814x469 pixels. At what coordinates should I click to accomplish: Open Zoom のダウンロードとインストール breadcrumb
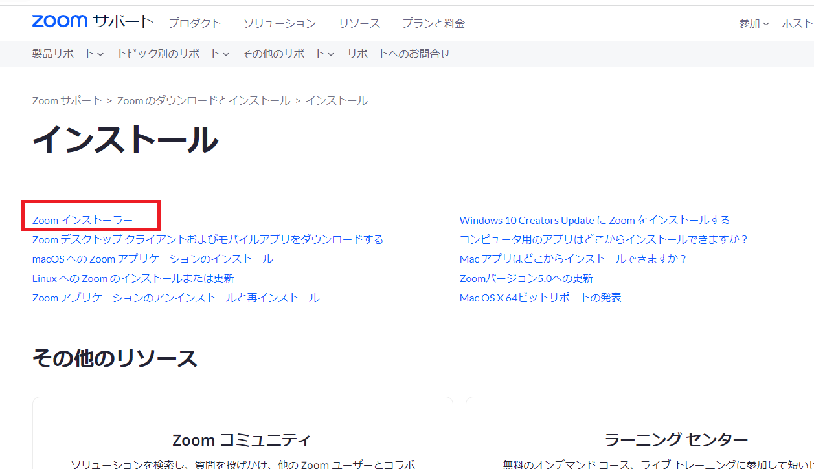point(203,100)
